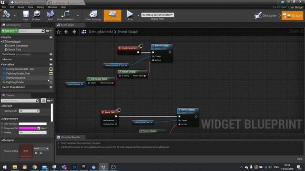Toggle EnemyInstance editable eye checkbox
The image size is (305, 171).
[51, 78]
